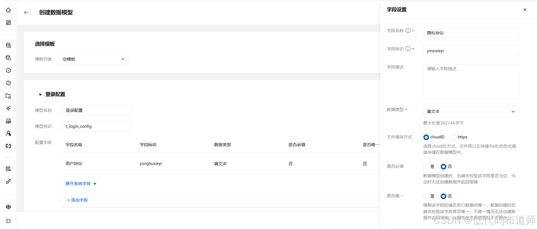Set 是否唯一 to 否
The width and height of the screenshot is (537, 229).
click(x=443, y=196)
